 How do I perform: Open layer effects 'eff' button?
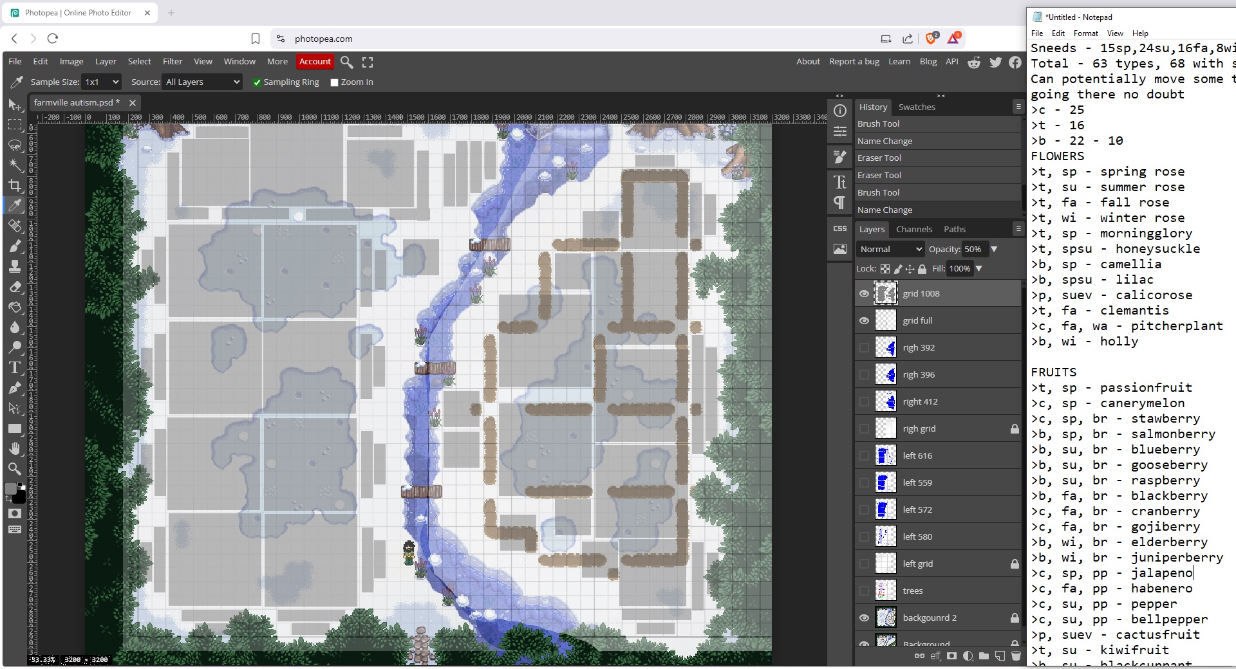(x=935, y=656)
